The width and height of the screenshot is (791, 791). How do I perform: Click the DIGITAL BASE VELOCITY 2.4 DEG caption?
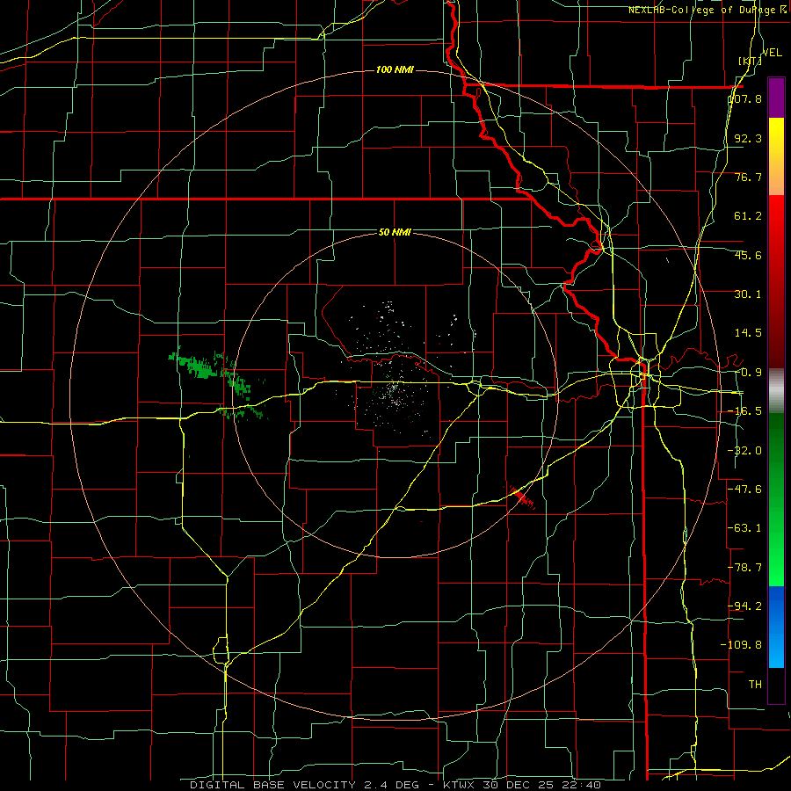pyautogui.click(x=304, y=785)
